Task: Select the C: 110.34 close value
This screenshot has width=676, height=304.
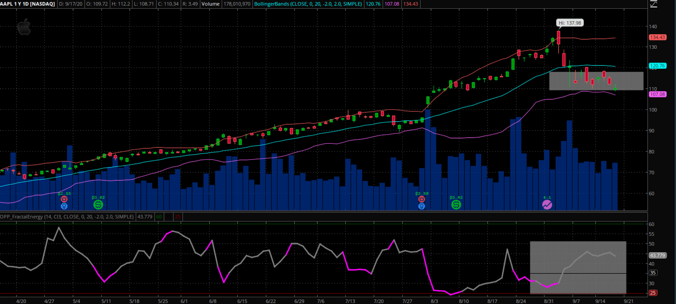Action: point(169,4)
